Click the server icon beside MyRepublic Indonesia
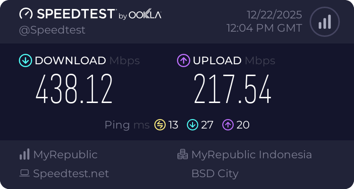This screenshot has width=354, height=189. click(x=183, y=155)
